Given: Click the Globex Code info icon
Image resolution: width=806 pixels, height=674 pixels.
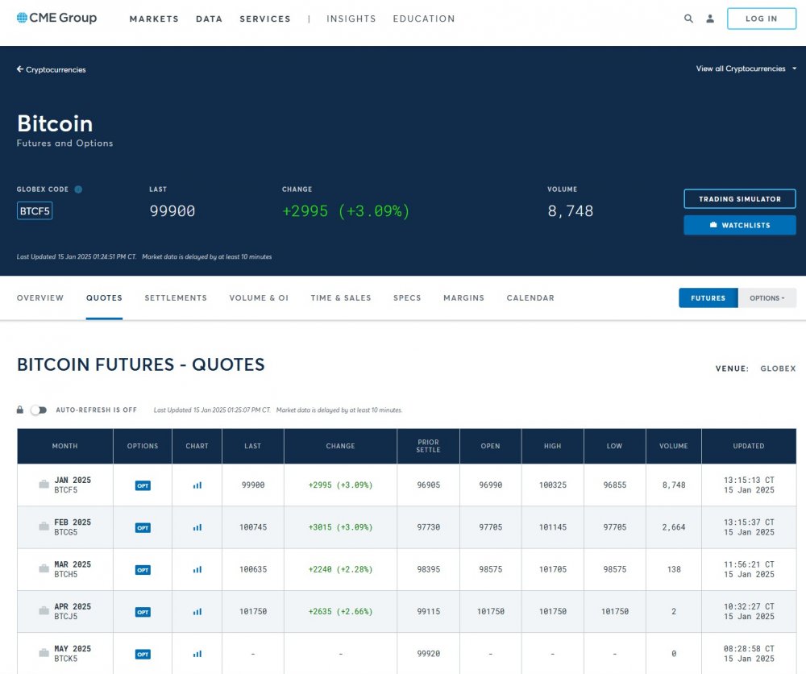Looking at the screenshot, I should (x=78, y=189).
